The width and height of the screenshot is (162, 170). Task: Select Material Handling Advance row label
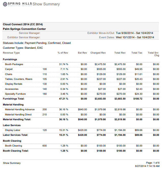(x=20, y=110)
